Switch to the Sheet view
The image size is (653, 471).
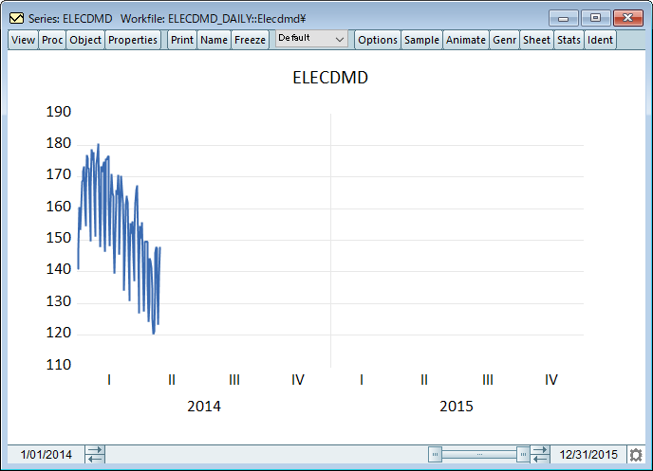click(536, 40)
